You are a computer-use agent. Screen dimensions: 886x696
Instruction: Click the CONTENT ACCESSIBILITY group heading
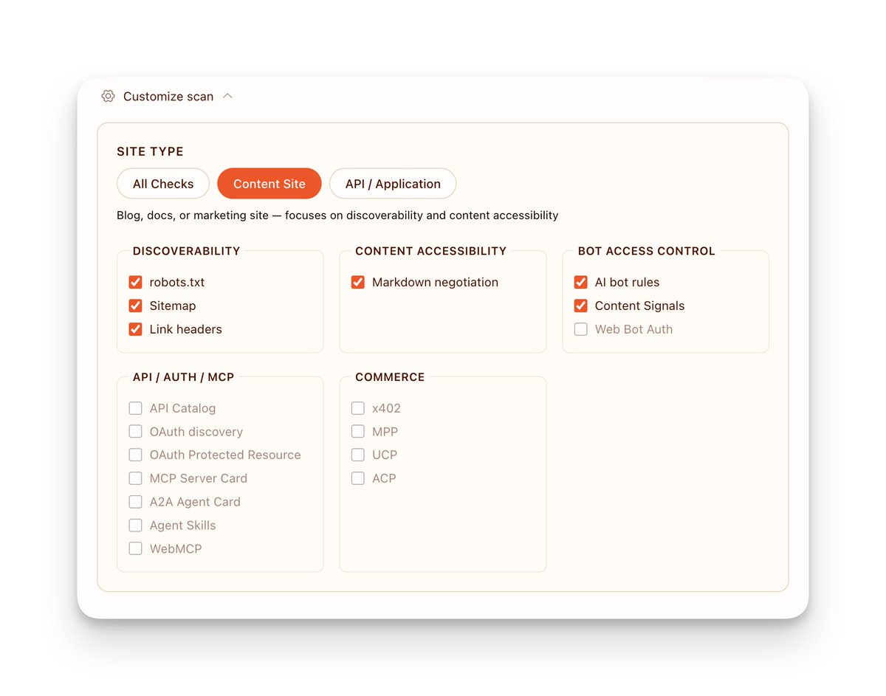pos(431,251)
